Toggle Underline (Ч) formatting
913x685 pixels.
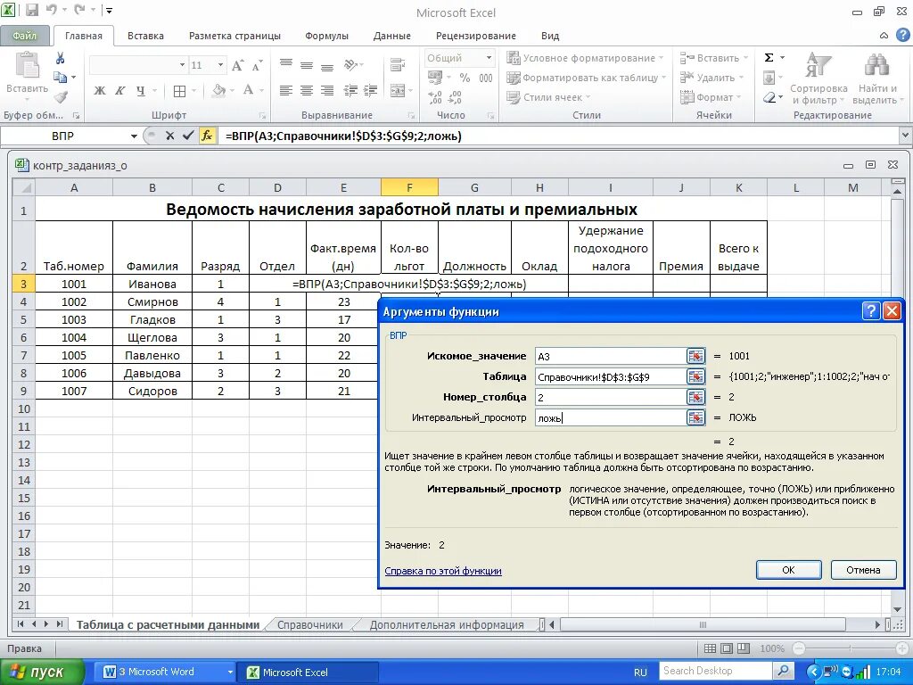[140, 90]
